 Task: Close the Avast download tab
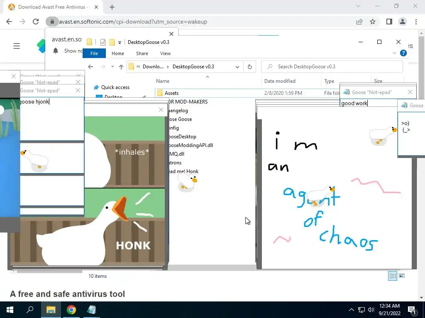(x=96, y=7)
